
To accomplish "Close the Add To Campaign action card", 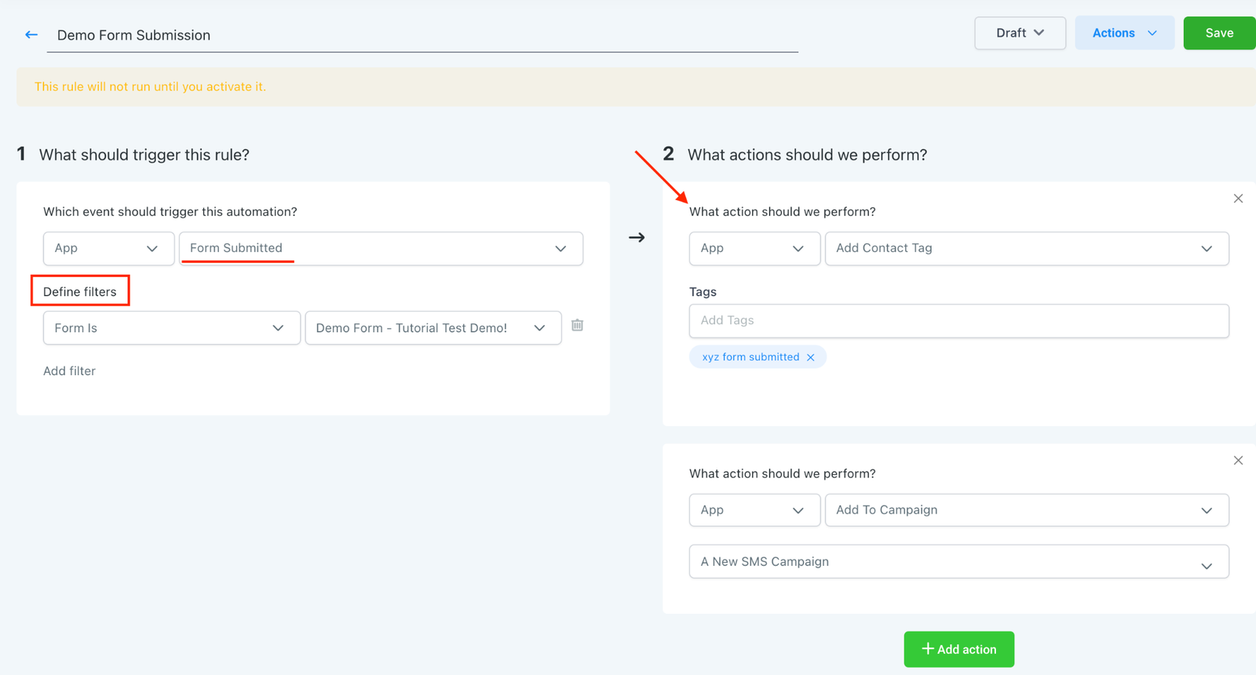I will pos(1238,461).
